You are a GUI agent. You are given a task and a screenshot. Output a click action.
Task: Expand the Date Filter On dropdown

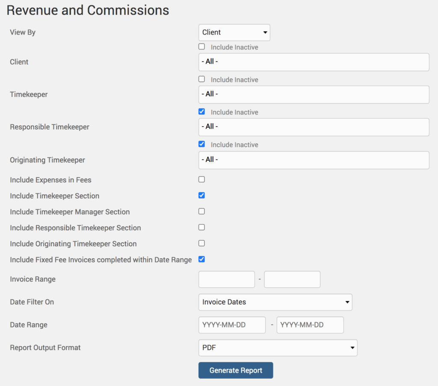coord(275,302)
